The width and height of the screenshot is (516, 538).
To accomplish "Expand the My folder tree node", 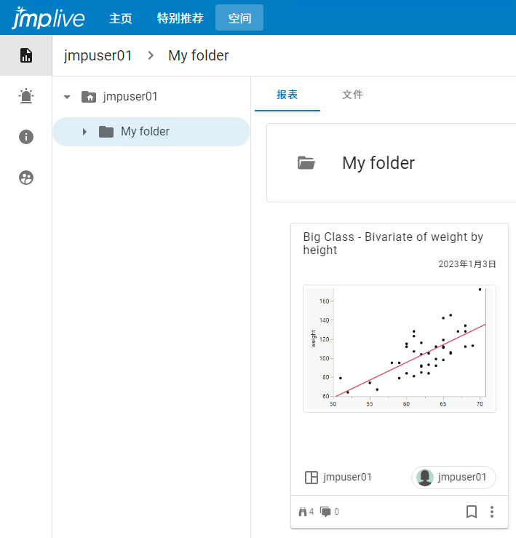I will (84, 132).
